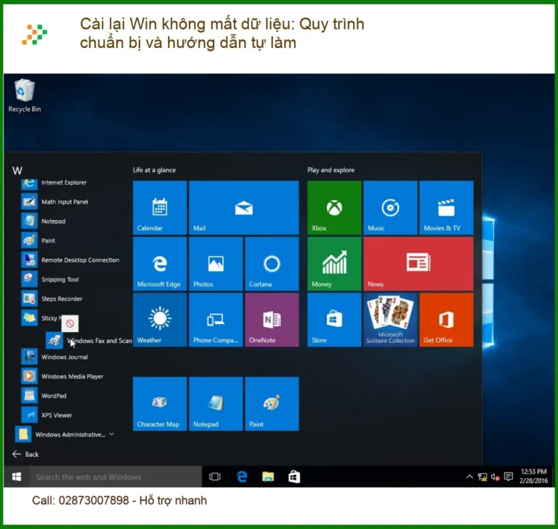This screenshot has width=558, height=529.
Task: Expand the Windows Administrative folder
Action: click(65, 435)
